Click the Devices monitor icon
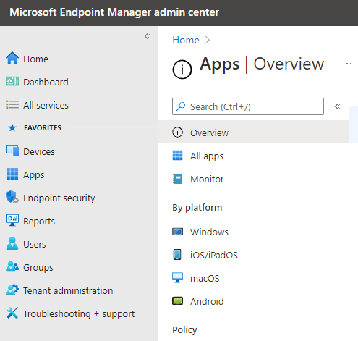This screenshot has height=341, width=358. pos(12,151)
